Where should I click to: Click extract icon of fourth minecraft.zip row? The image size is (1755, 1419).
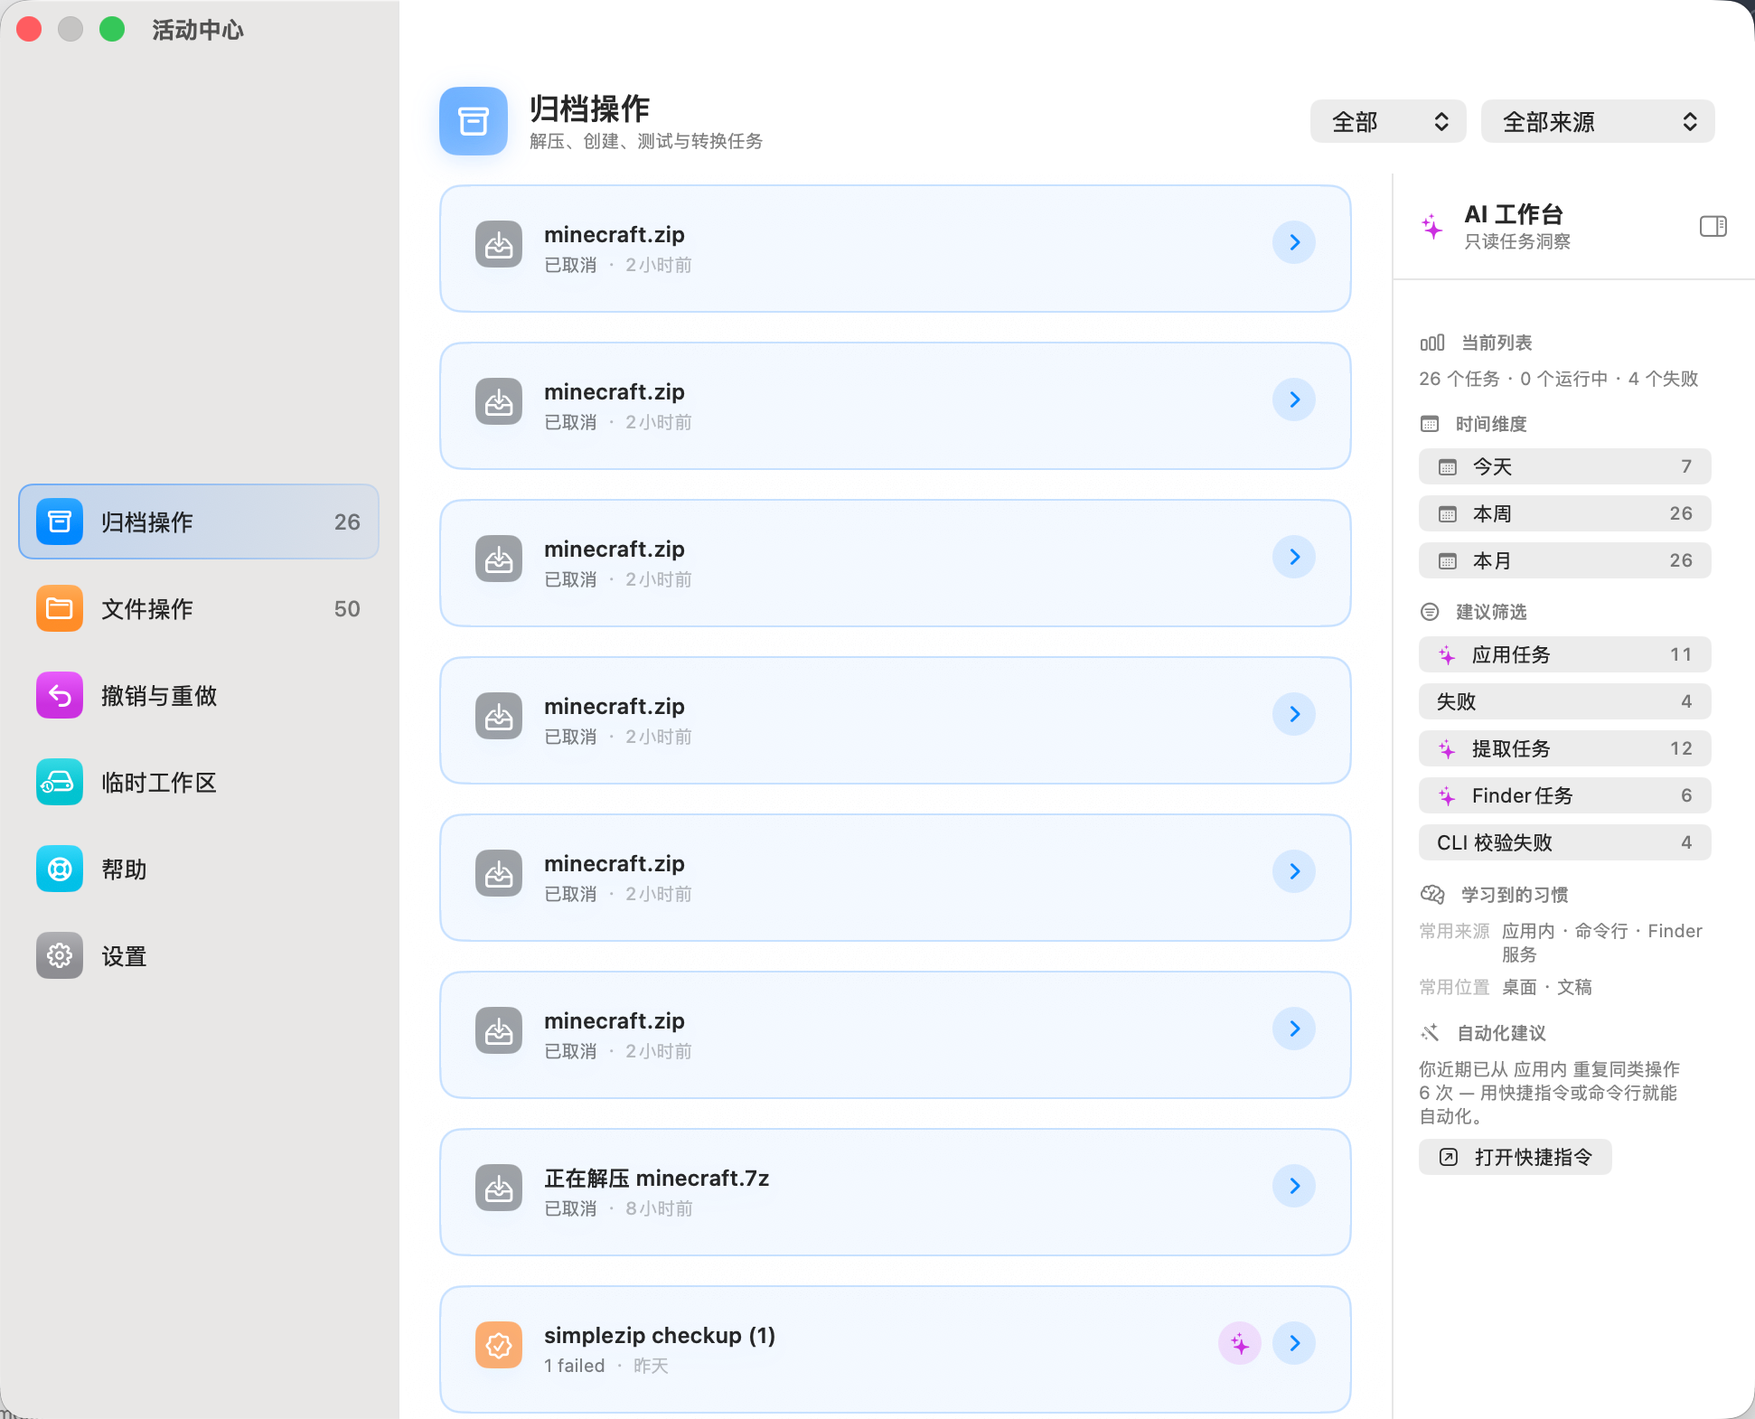point(499,716)
